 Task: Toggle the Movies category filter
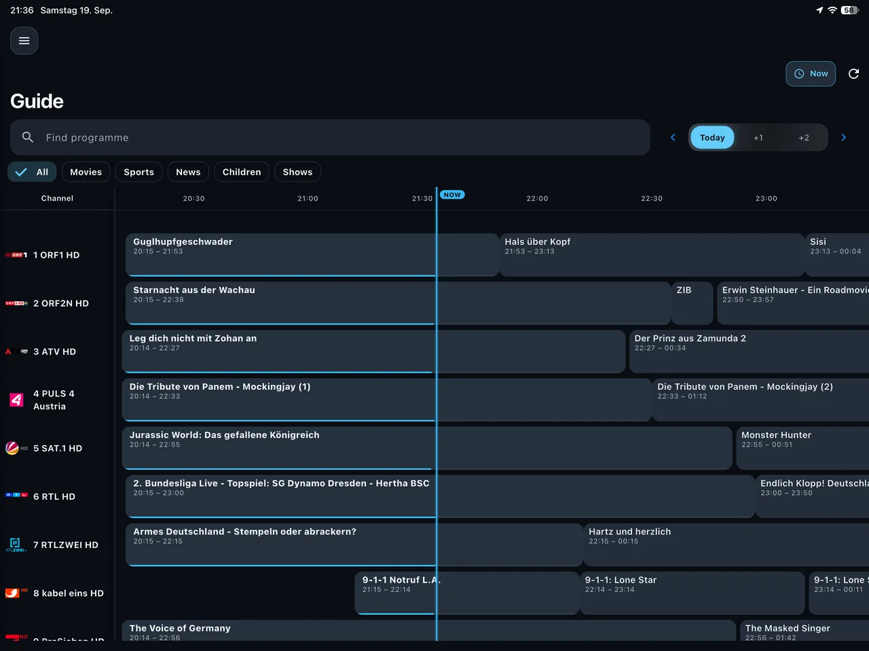86,172
